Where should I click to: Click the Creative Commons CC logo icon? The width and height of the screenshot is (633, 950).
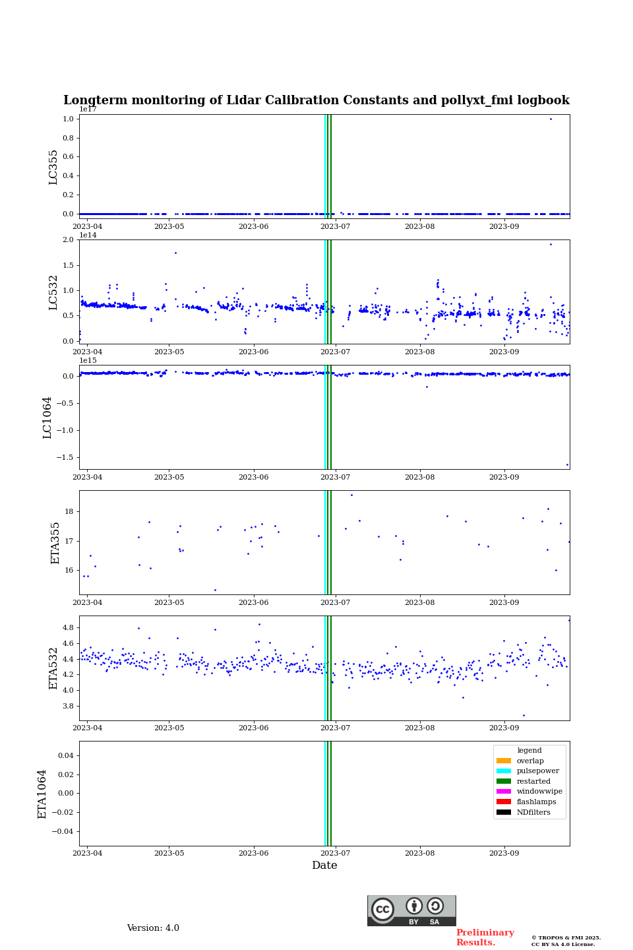382,909
